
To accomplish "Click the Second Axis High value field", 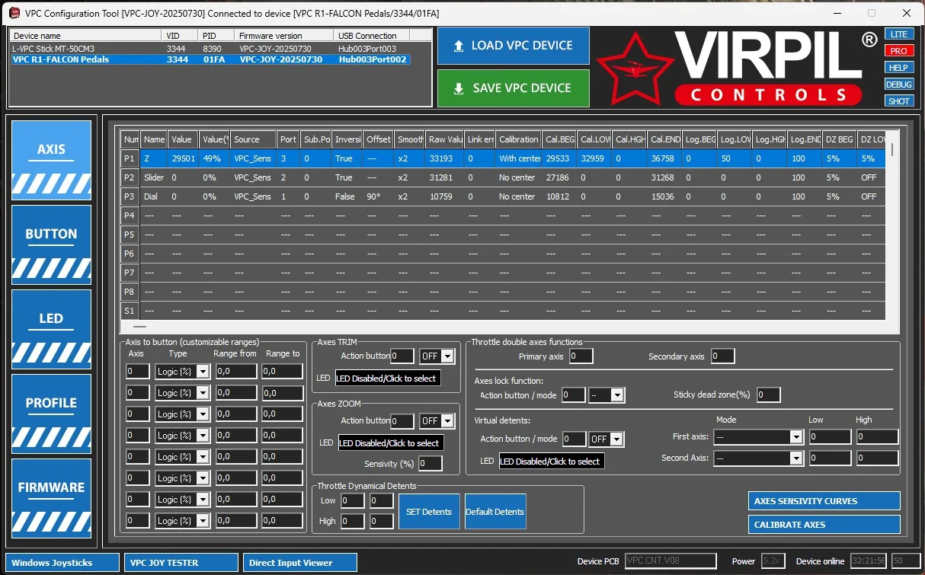I will point(878,458).
